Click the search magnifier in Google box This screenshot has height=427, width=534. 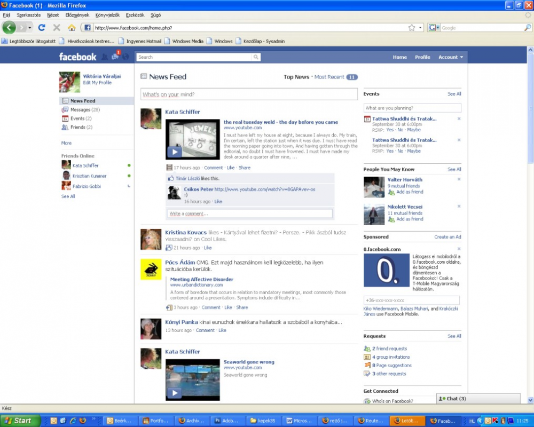point(527,28)
